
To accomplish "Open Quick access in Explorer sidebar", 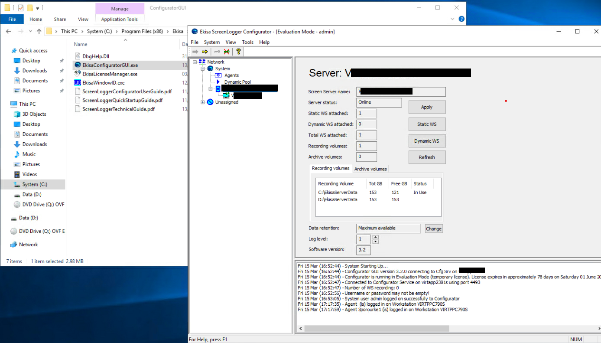I will click(x=33, y=51).
